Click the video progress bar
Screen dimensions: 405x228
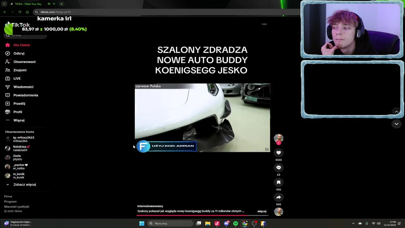[x=202, y=215]
